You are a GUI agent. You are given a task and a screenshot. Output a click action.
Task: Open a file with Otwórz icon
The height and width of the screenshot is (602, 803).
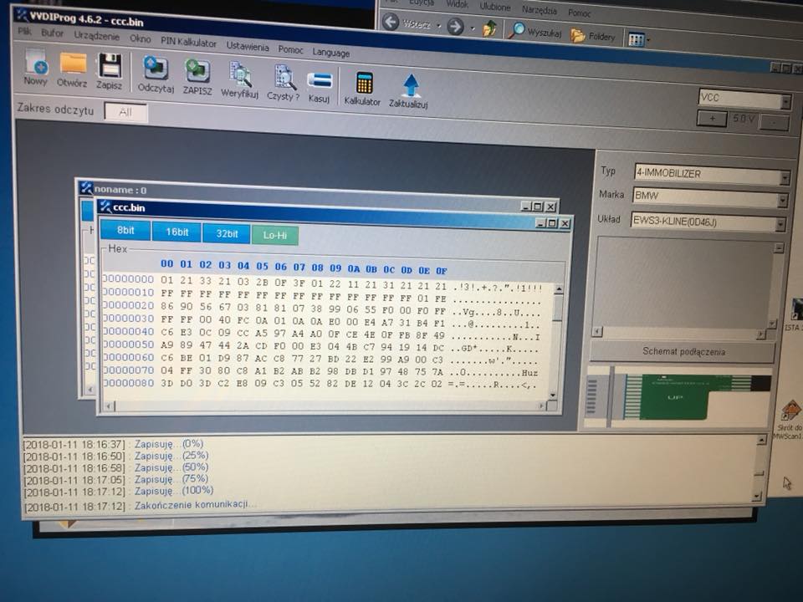click(72, 69)
